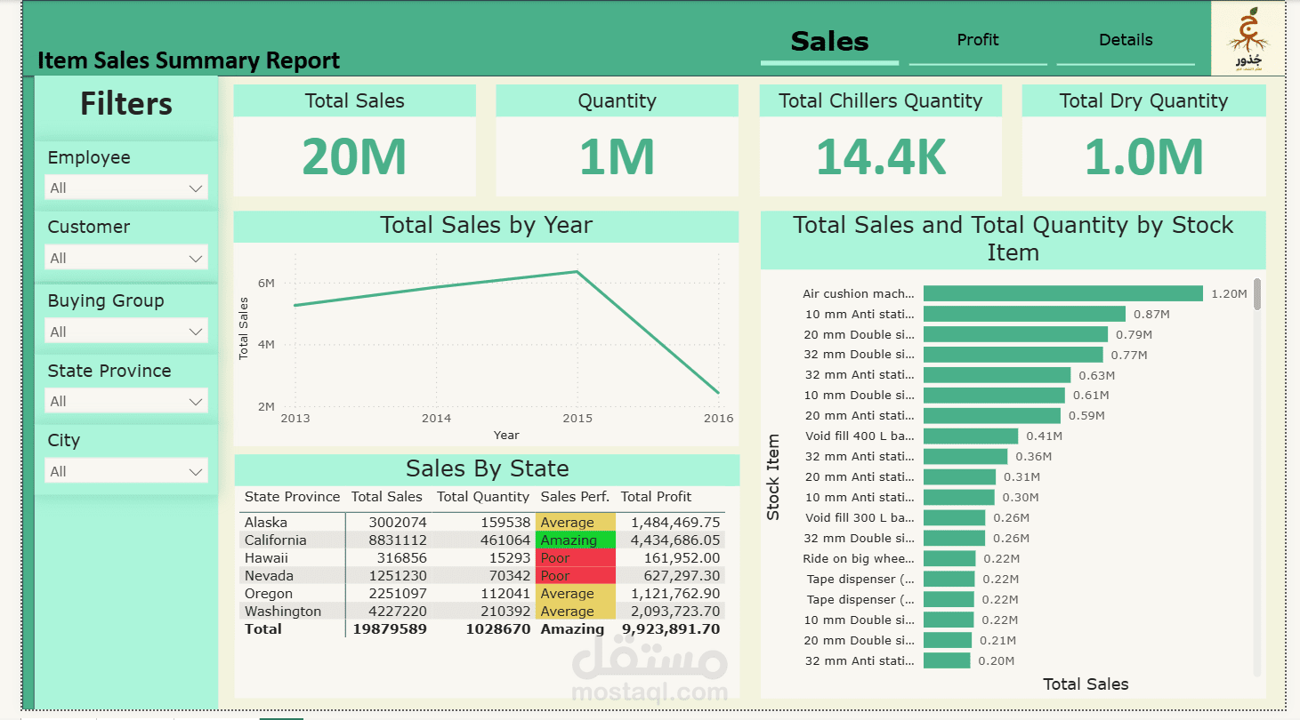Image resolution: width=1300 pixels, height=720 pixels.
Task: Click the Ride on big wheel bar
Action: tap(949, 558)
